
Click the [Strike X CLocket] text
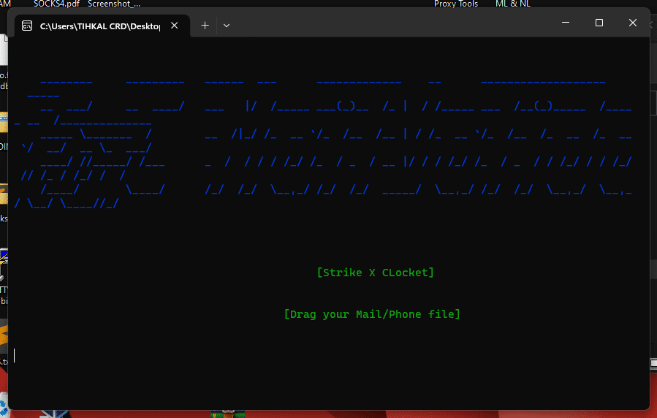(376, 273)
